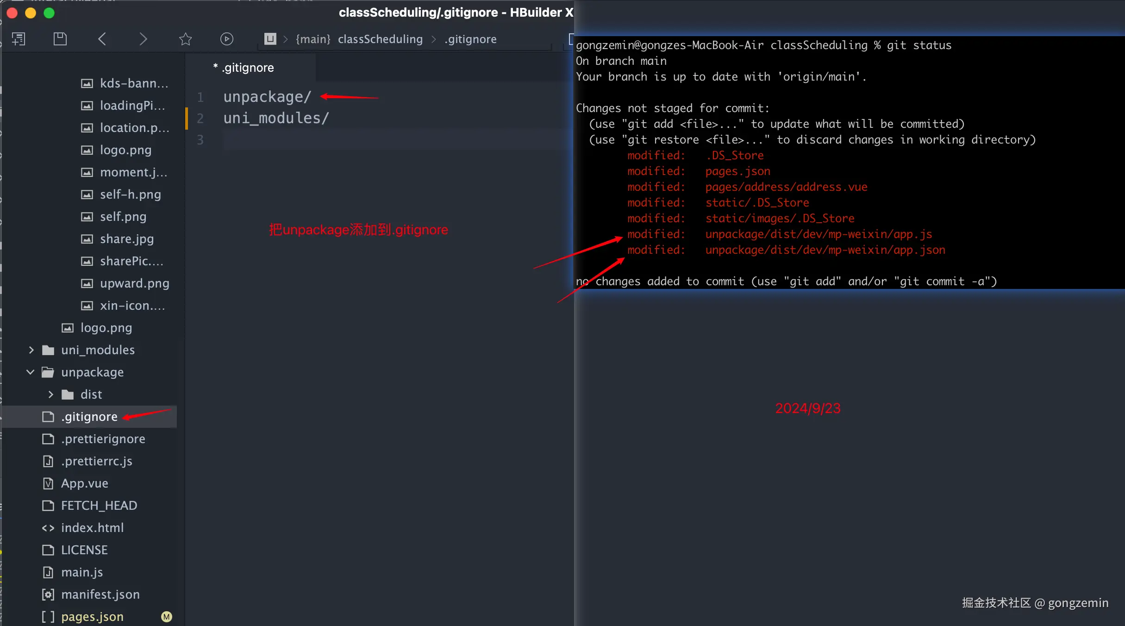
Task: Click line number 2 in gutter
Action: (200, 119)
